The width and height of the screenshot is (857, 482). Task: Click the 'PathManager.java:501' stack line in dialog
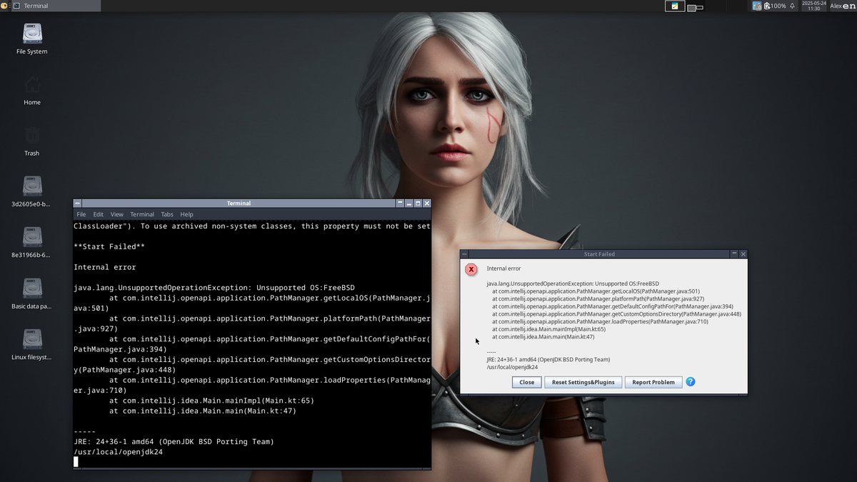click(x=596, y=291)
